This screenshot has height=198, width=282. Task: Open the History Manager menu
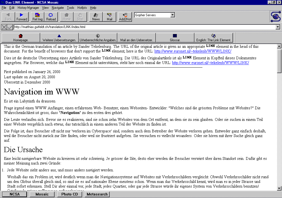(28, 8)
